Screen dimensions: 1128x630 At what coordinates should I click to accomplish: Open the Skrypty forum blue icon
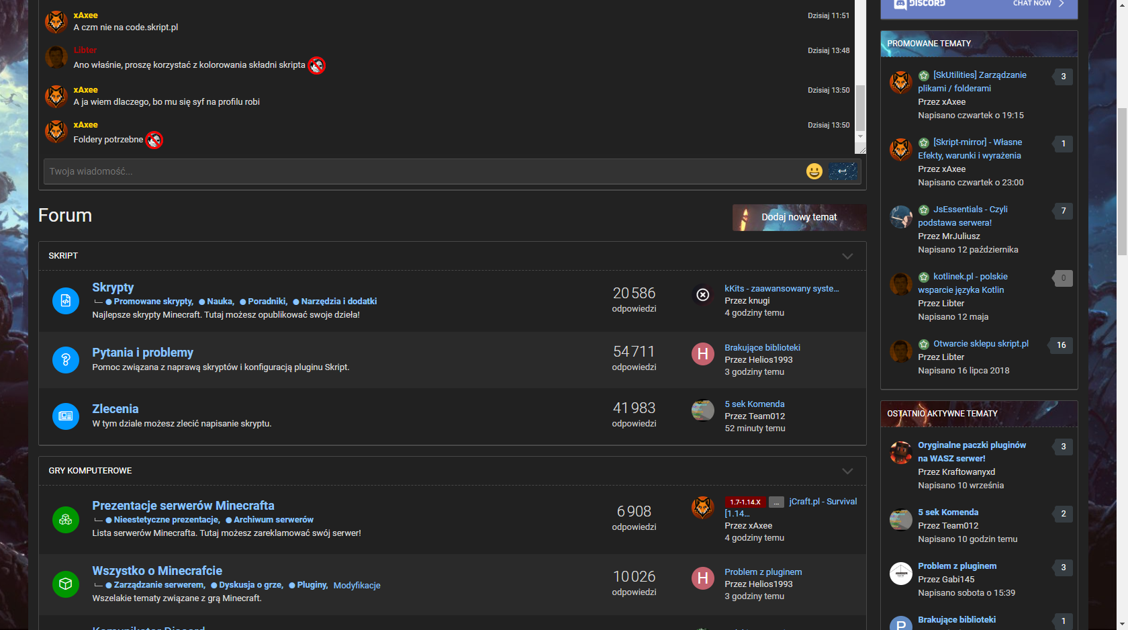[66, 301]
